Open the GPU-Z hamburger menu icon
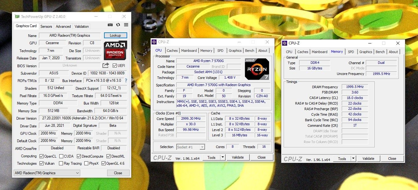 coord(126,25)
